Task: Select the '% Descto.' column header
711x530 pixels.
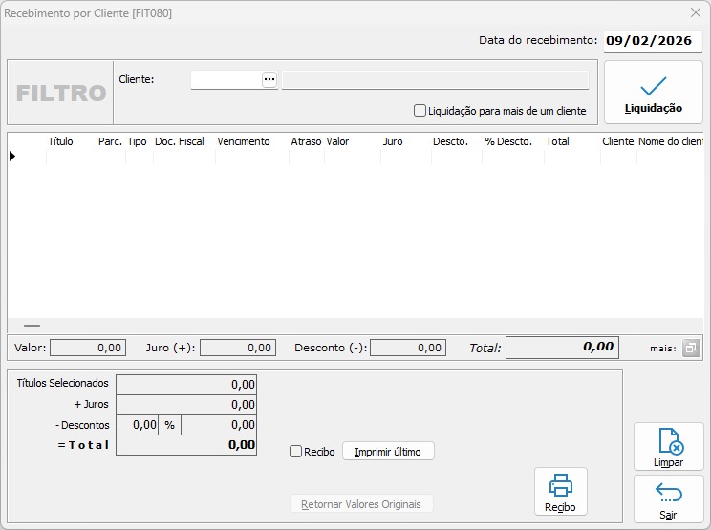Action: click(x=508, y=141)
